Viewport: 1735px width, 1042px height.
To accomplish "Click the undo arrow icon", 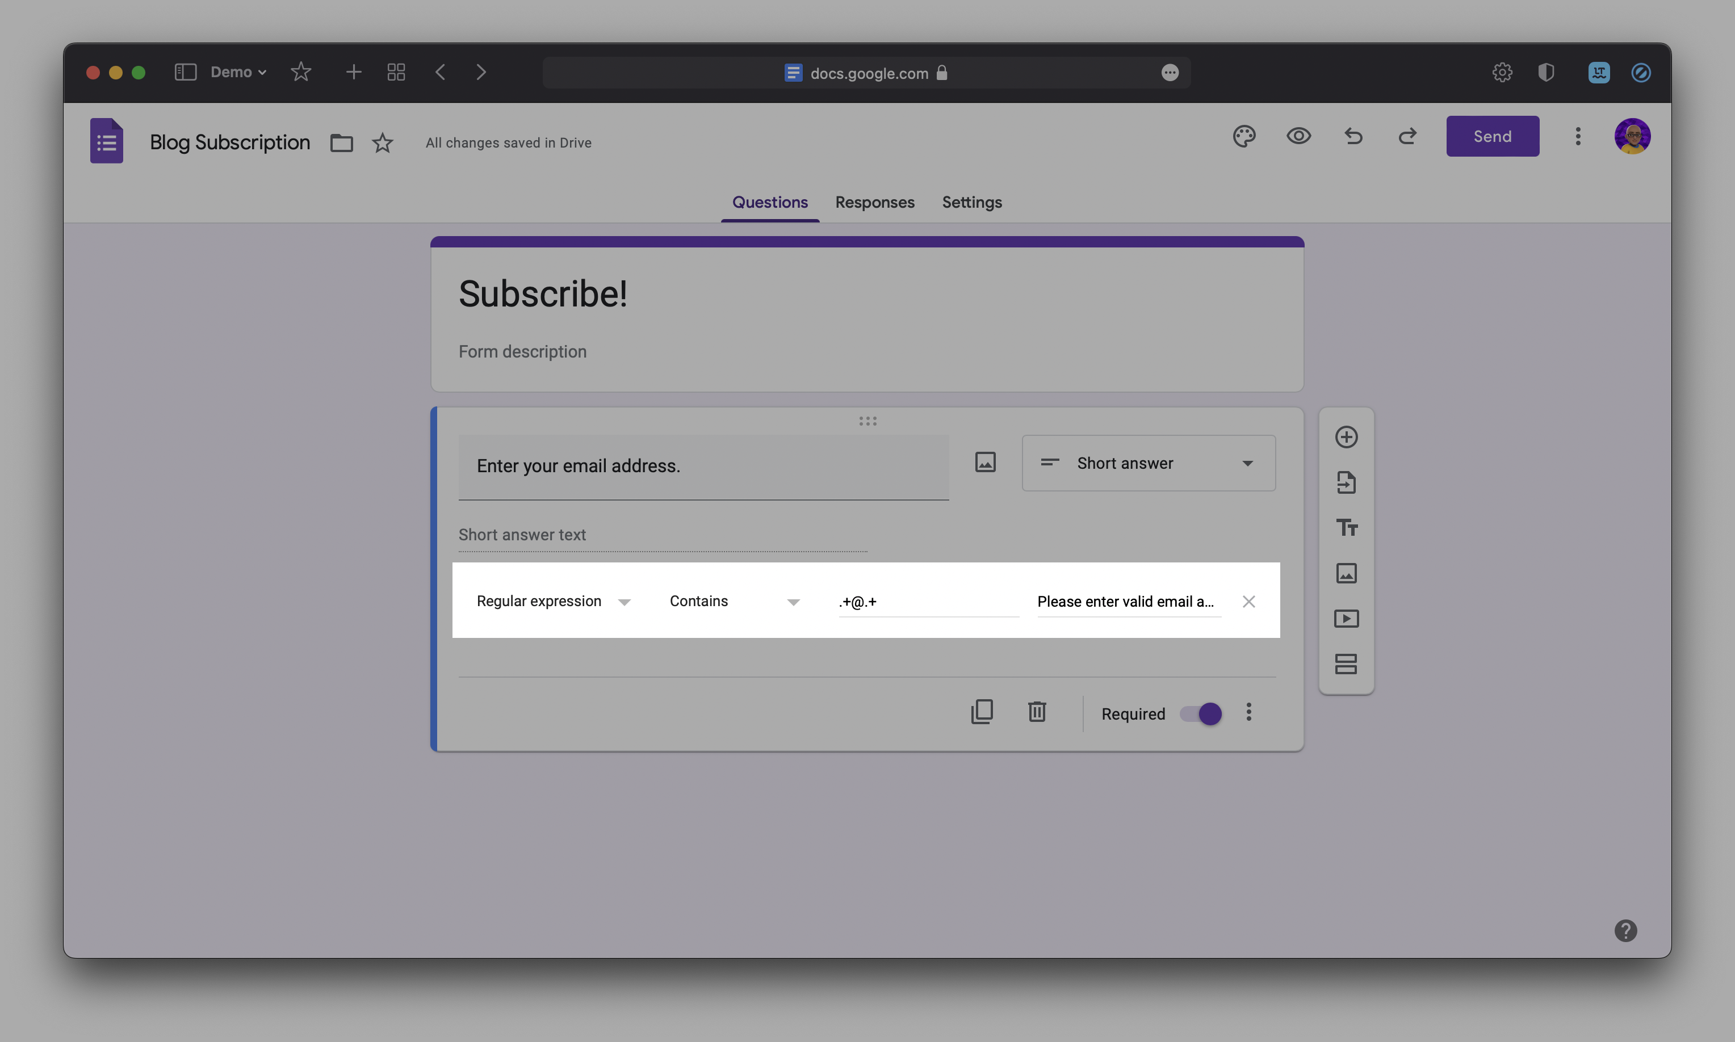I will (x=1353, y=136).
